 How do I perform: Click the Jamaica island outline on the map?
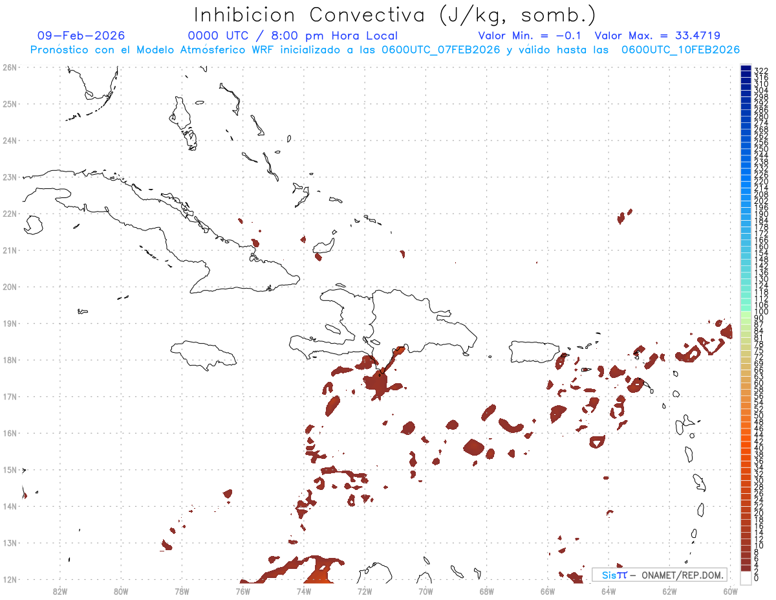(x=204, y=355)
